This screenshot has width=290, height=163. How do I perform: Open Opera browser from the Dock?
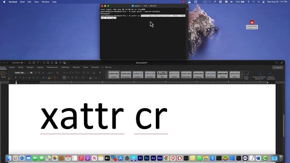[179, 158]
